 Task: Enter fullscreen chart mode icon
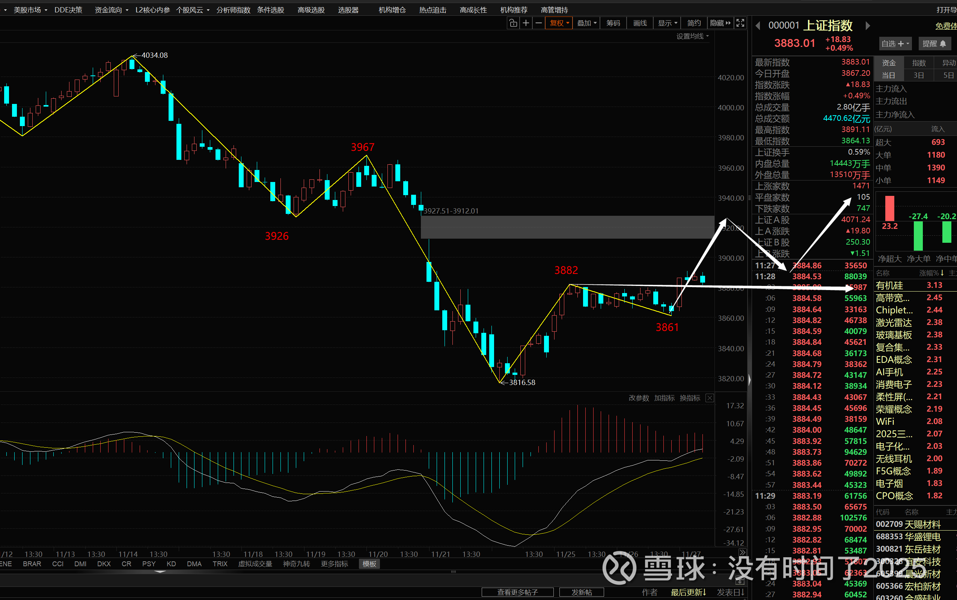point(740,23)
